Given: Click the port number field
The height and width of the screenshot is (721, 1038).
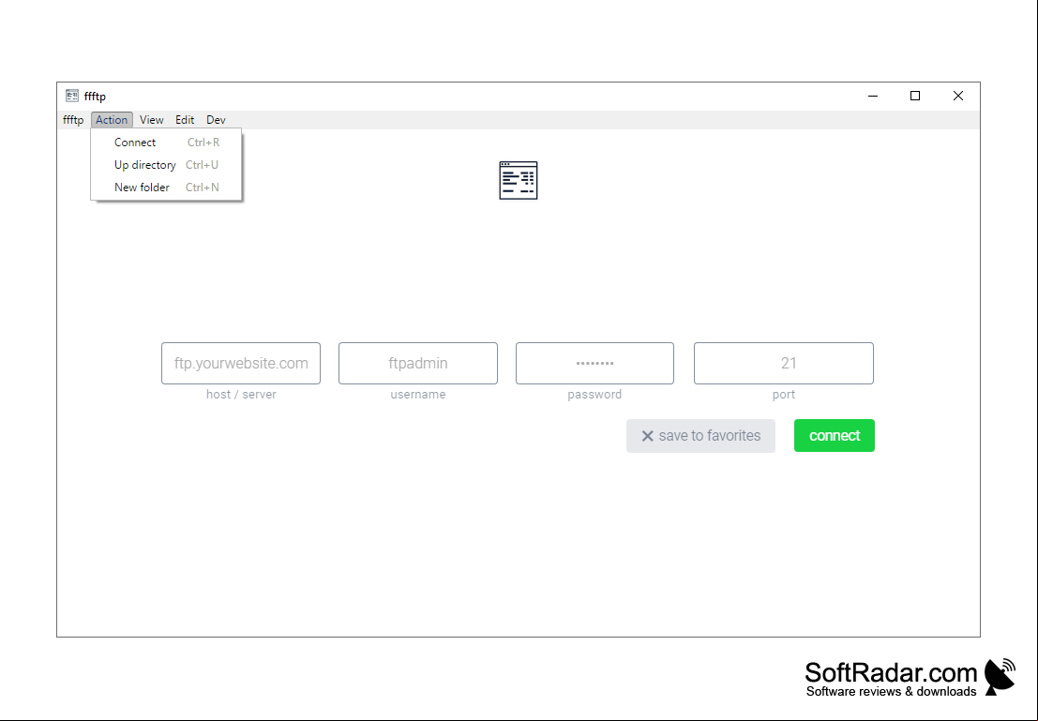Looking at the screenshot, I should click(x=784, y=363).
